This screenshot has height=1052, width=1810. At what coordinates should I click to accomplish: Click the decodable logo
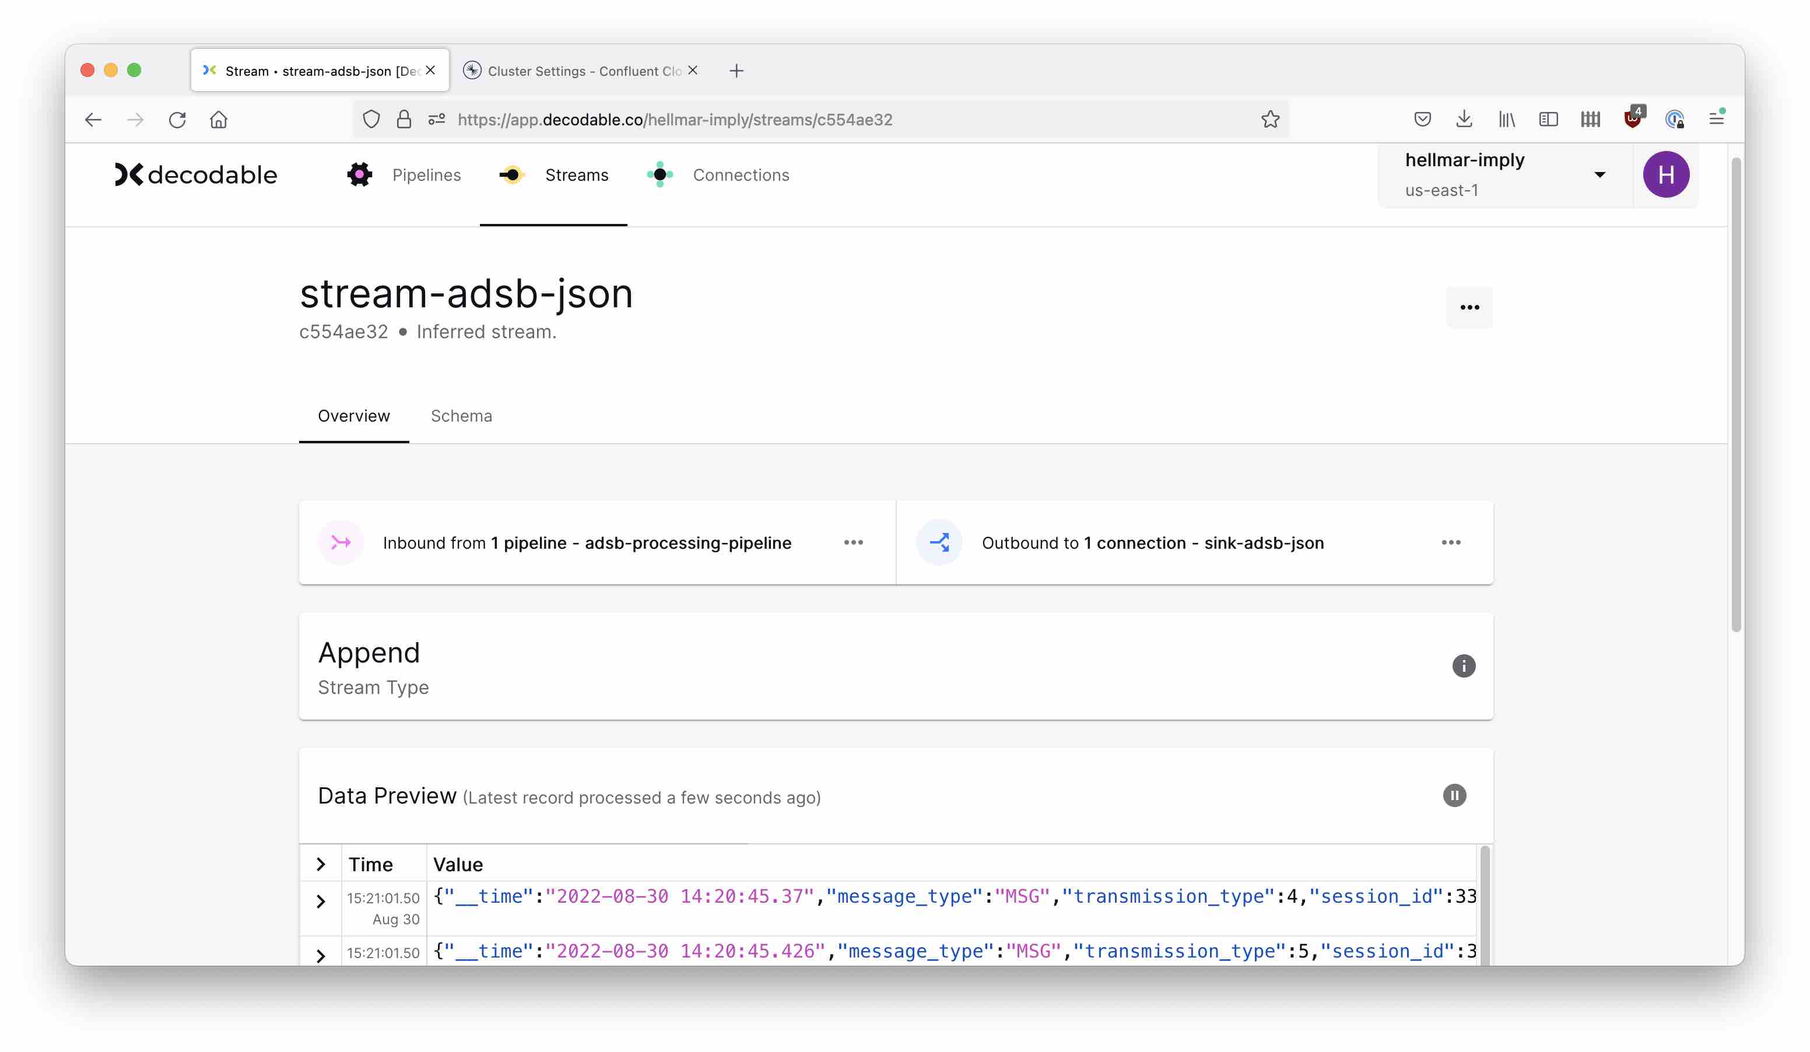[x=195, y=174]
